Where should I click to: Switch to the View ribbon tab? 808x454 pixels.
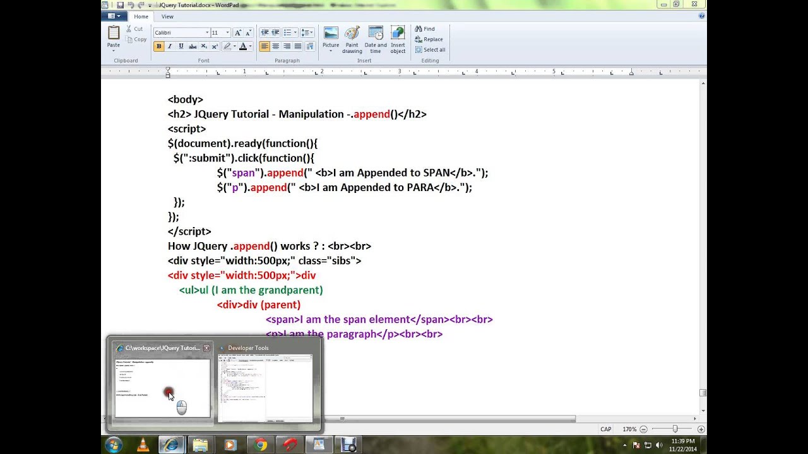click(x=167, y=16)
